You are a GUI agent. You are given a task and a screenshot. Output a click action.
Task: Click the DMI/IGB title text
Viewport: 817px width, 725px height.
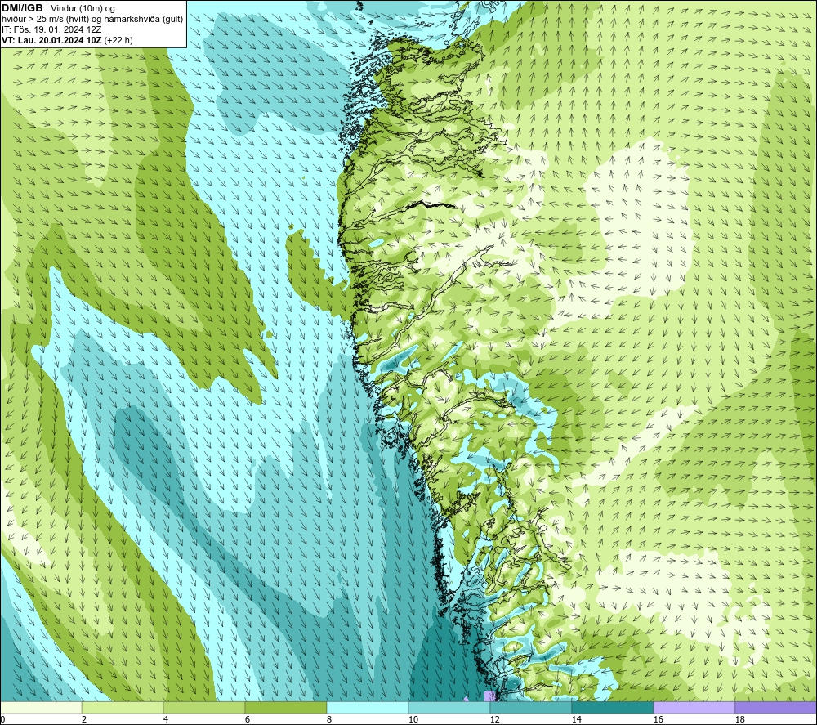tap(22, 8)
